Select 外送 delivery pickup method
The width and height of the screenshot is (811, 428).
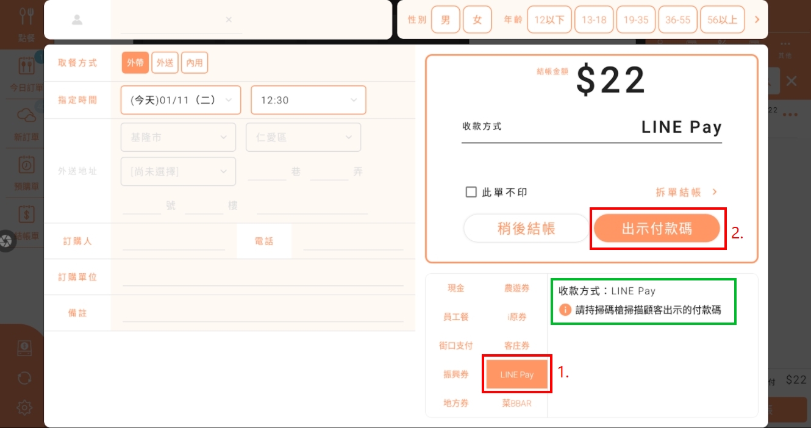pos(165,63)
